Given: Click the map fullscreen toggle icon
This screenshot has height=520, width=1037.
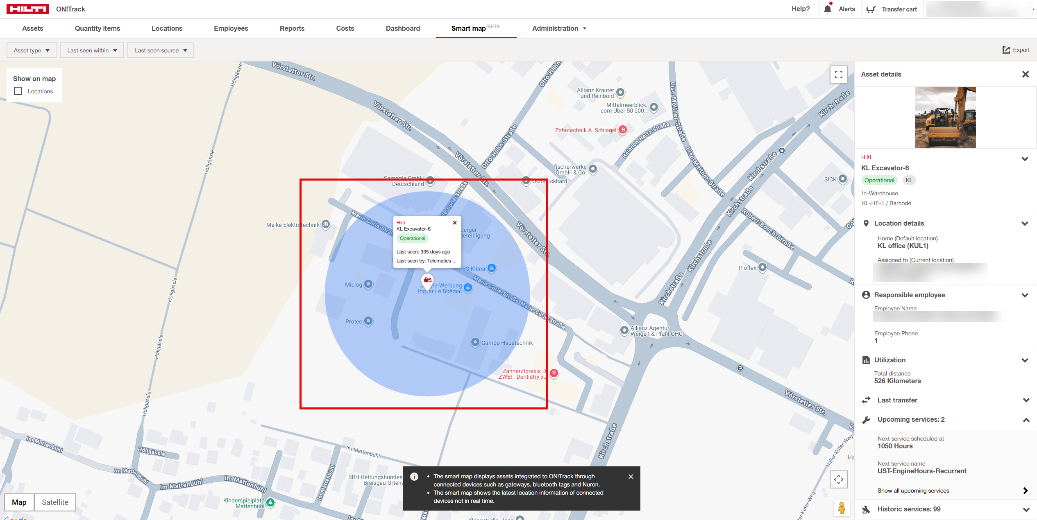Looking at the screenshot, I should coord(838,75).
